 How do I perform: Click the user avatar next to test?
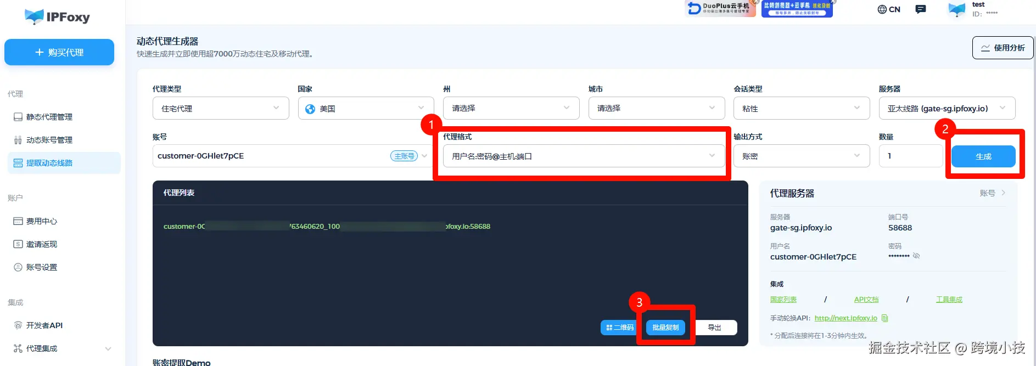(x=956, y=9)
